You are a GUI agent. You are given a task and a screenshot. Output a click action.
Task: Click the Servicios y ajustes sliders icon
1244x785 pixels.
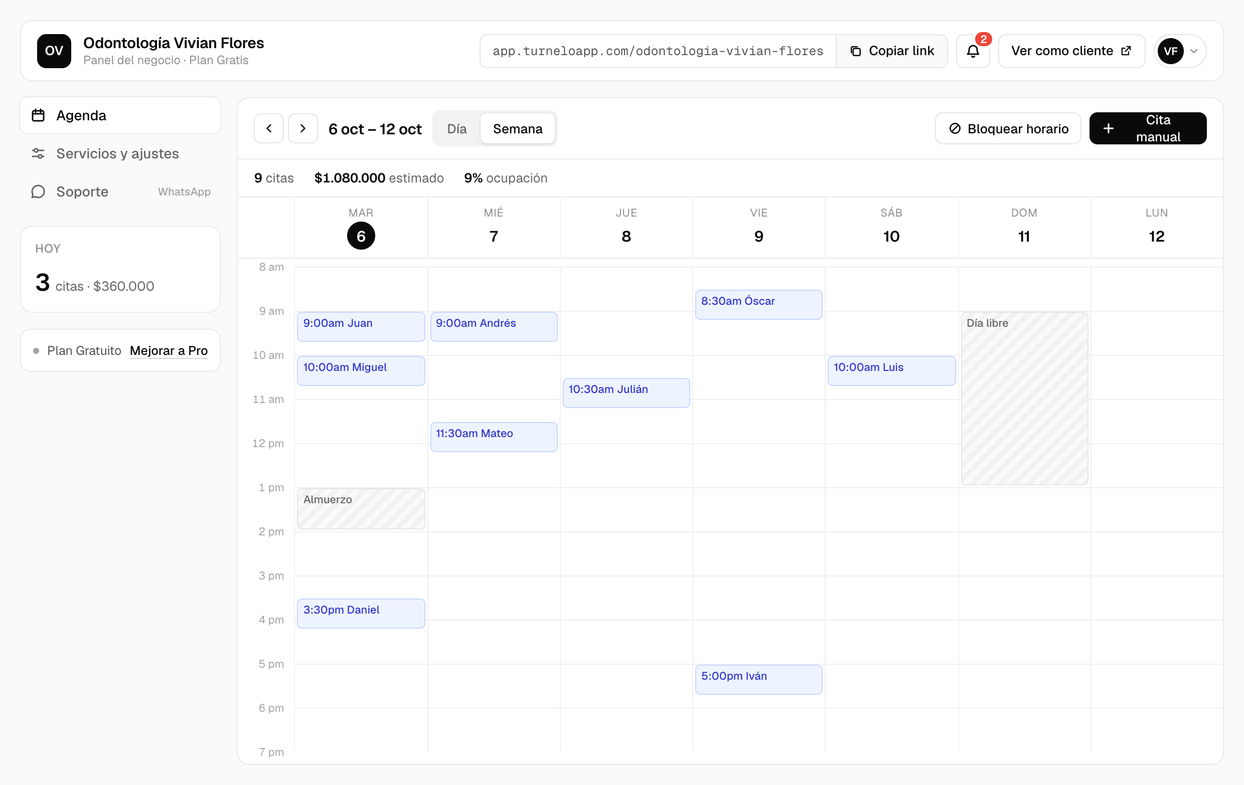(38, 153)
